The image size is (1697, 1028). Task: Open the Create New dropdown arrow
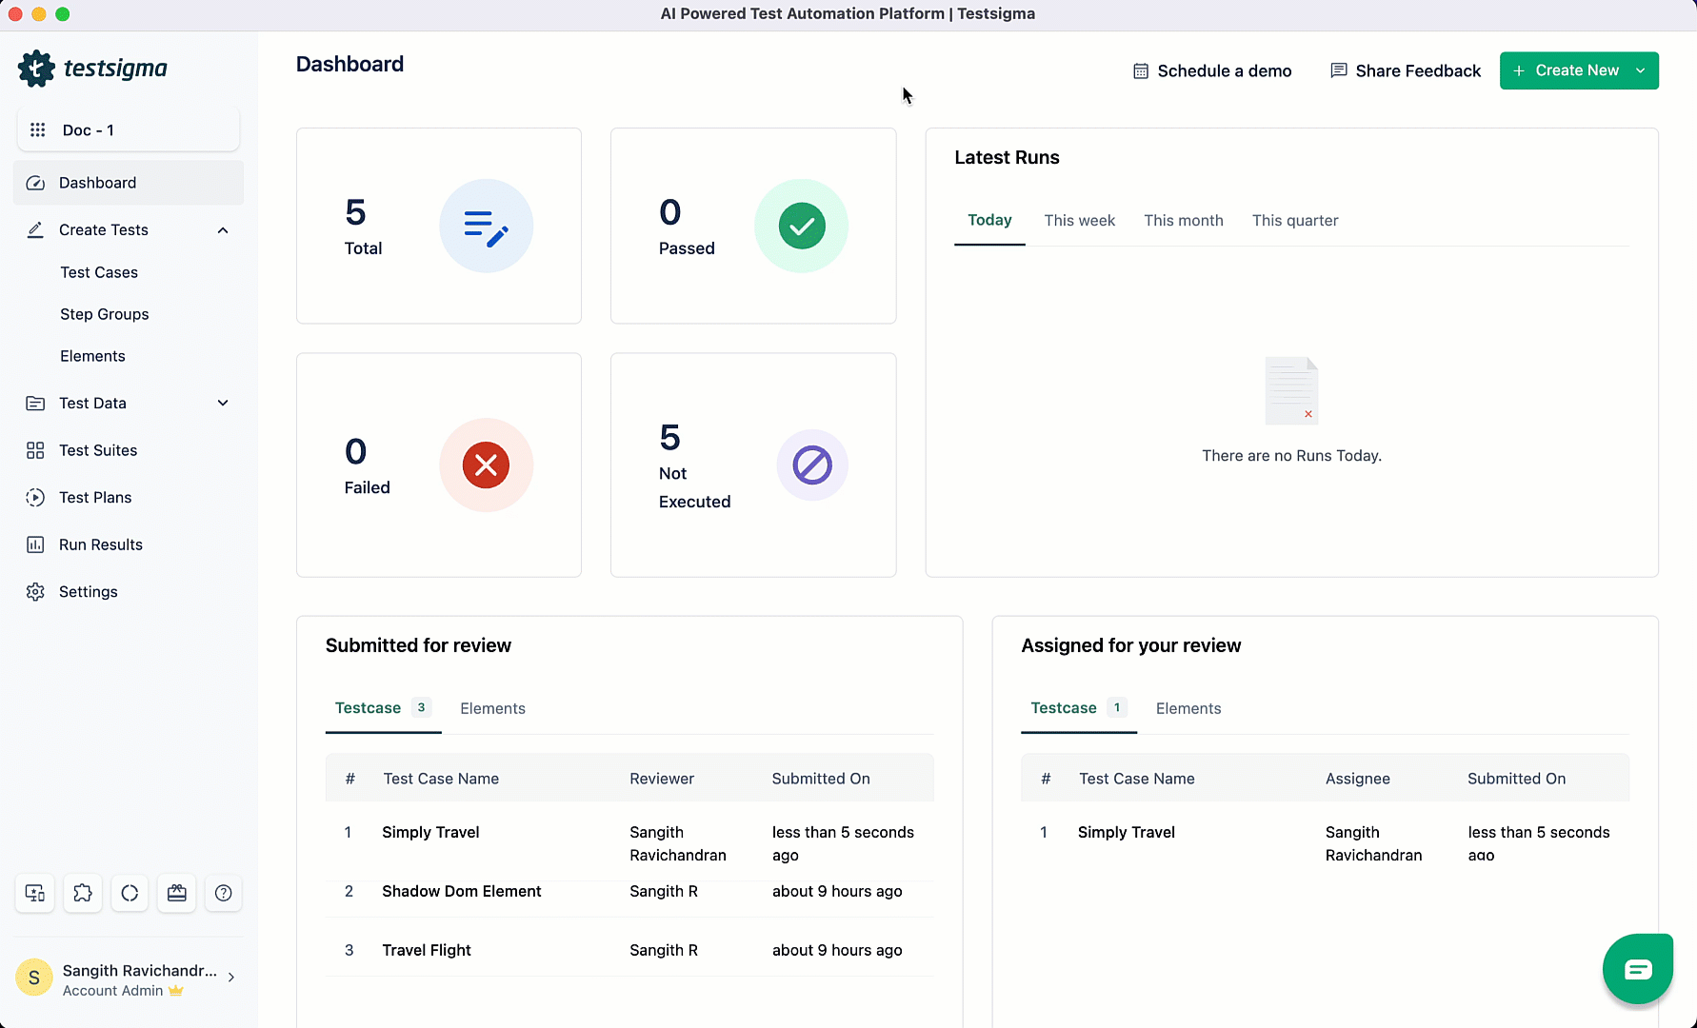coord(1641,70)
